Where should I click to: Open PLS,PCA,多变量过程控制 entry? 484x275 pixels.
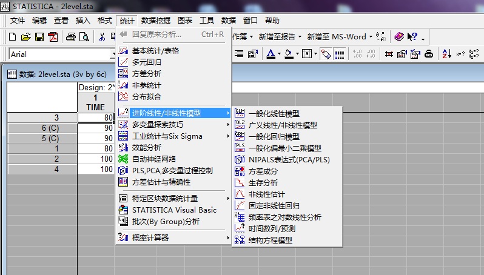click(174, 170)
